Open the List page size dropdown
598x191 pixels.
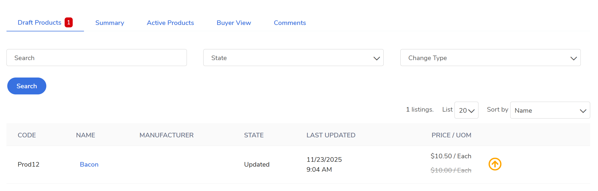466,110
